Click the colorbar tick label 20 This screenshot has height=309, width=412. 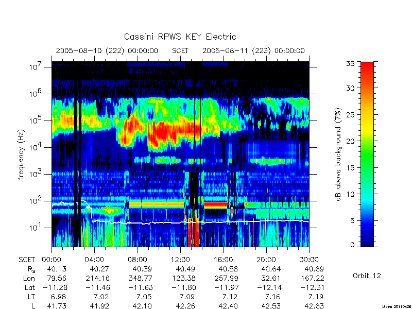(350, 141)
